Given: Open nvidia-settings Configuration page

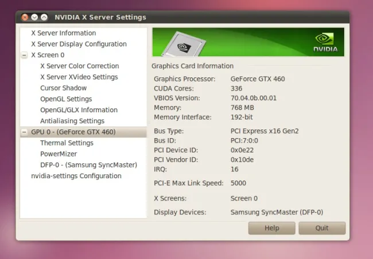Looking at the screenshot, I should (x=76, y=176).
